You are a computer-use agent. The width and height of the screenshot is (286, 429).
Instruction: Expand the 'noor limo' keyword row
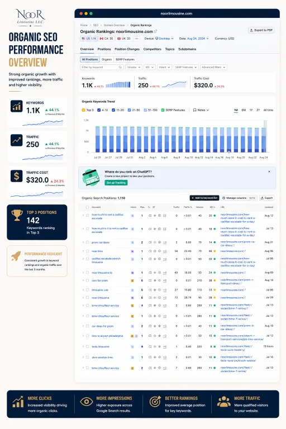pyautogui.click(x=83, y=251)
